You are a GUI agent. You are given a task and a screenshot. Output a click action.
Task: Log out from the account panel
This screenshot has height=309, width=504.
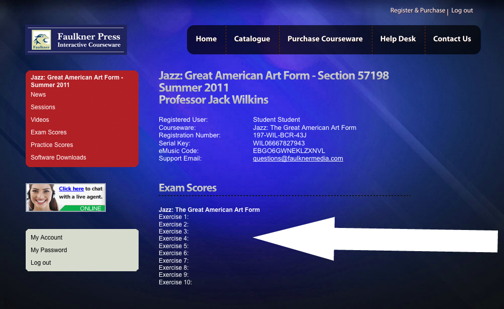(41, 263)
